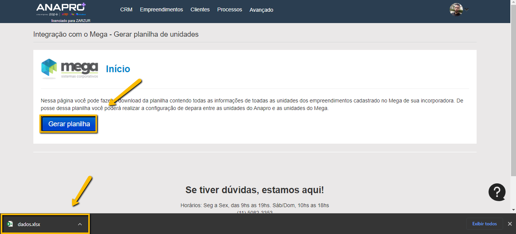Click the Excel file icon in downloads bar
This screenshot has height=234, width=516.
pos(10,224)
